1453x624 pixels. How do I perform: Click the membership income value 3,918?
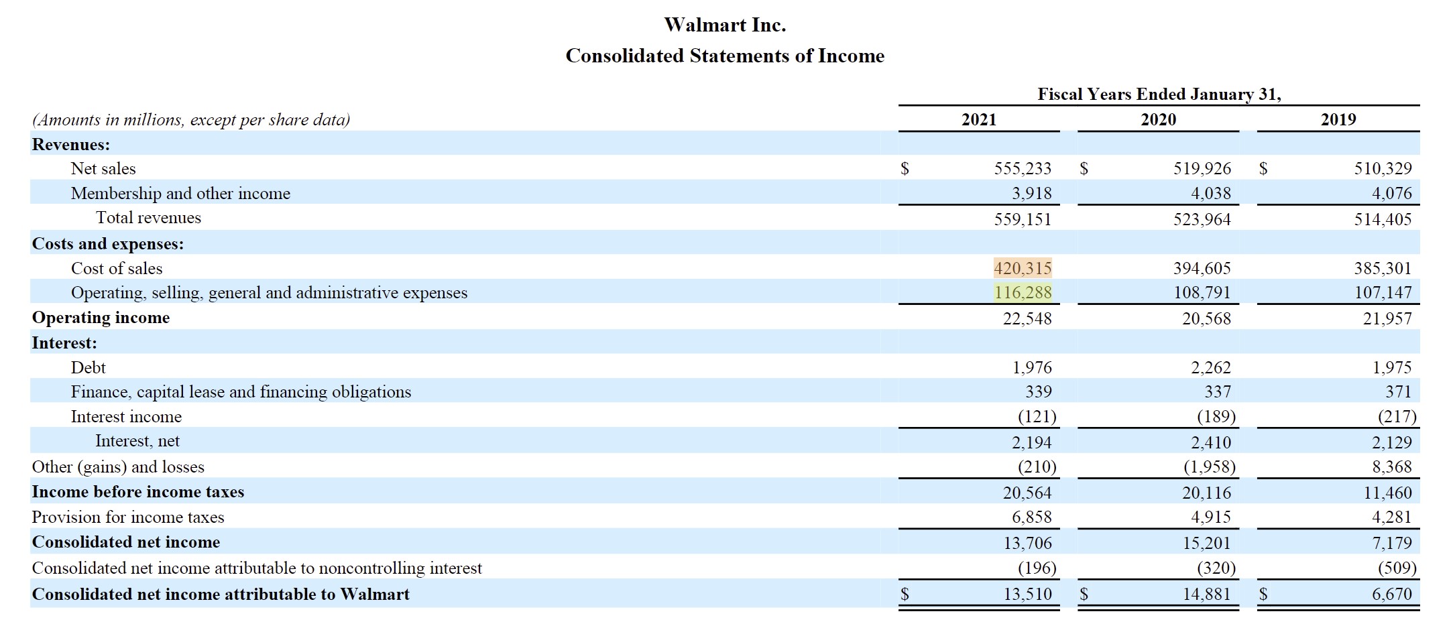(x=1032, y=193)
